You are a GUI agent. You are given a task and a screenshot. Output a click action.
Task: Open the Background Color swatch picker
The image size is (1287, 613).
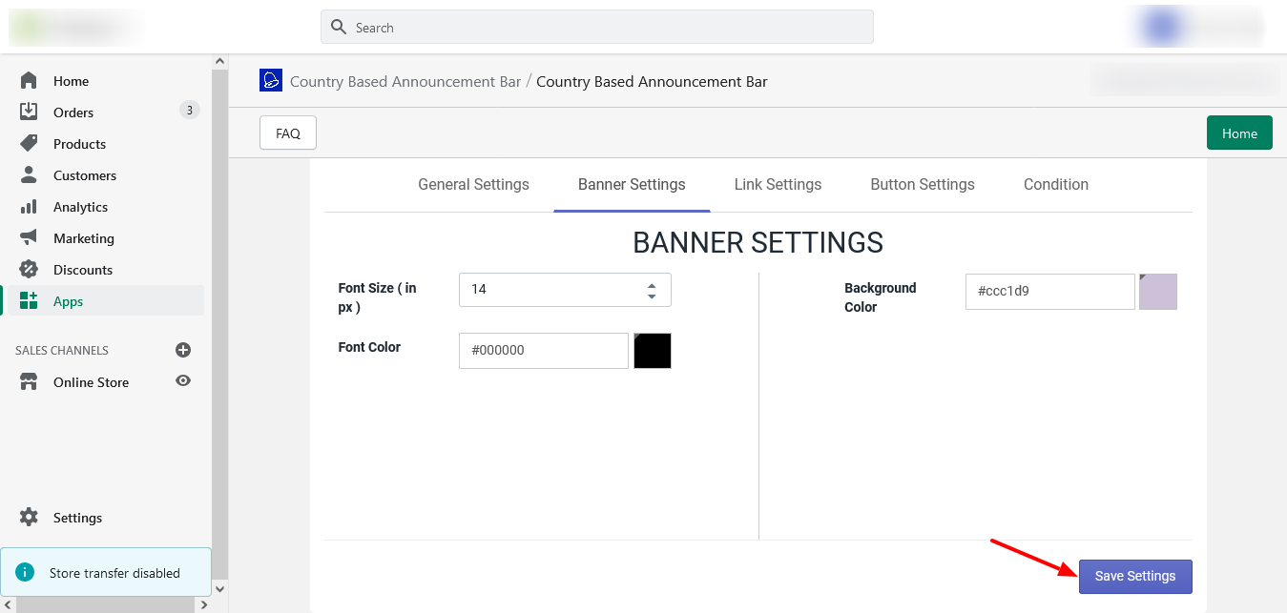click(1158, 292)
